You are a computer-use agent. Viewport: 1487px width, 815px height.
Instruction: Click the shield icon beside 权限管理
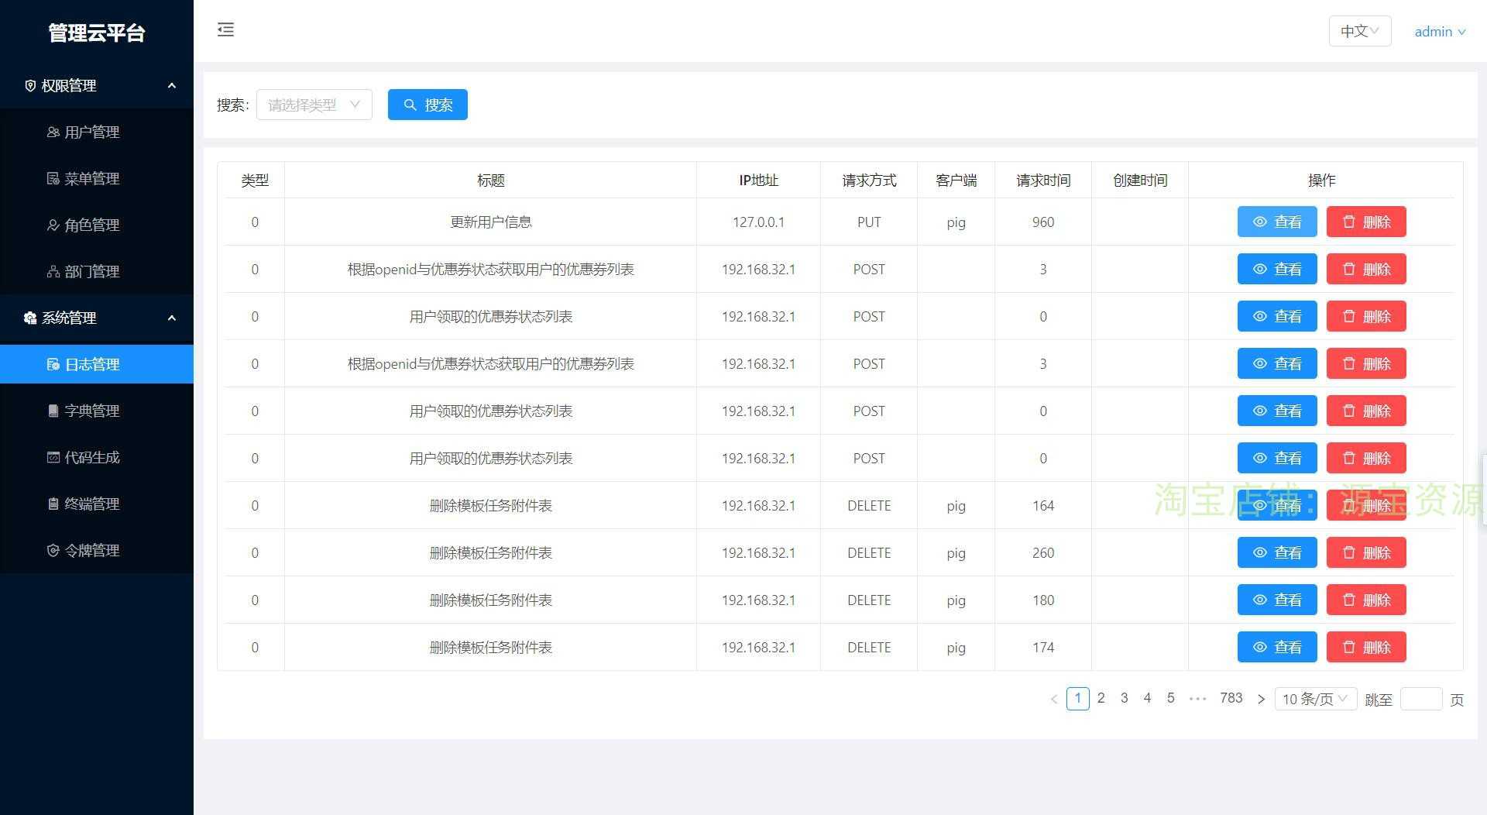tap(30, 85)
